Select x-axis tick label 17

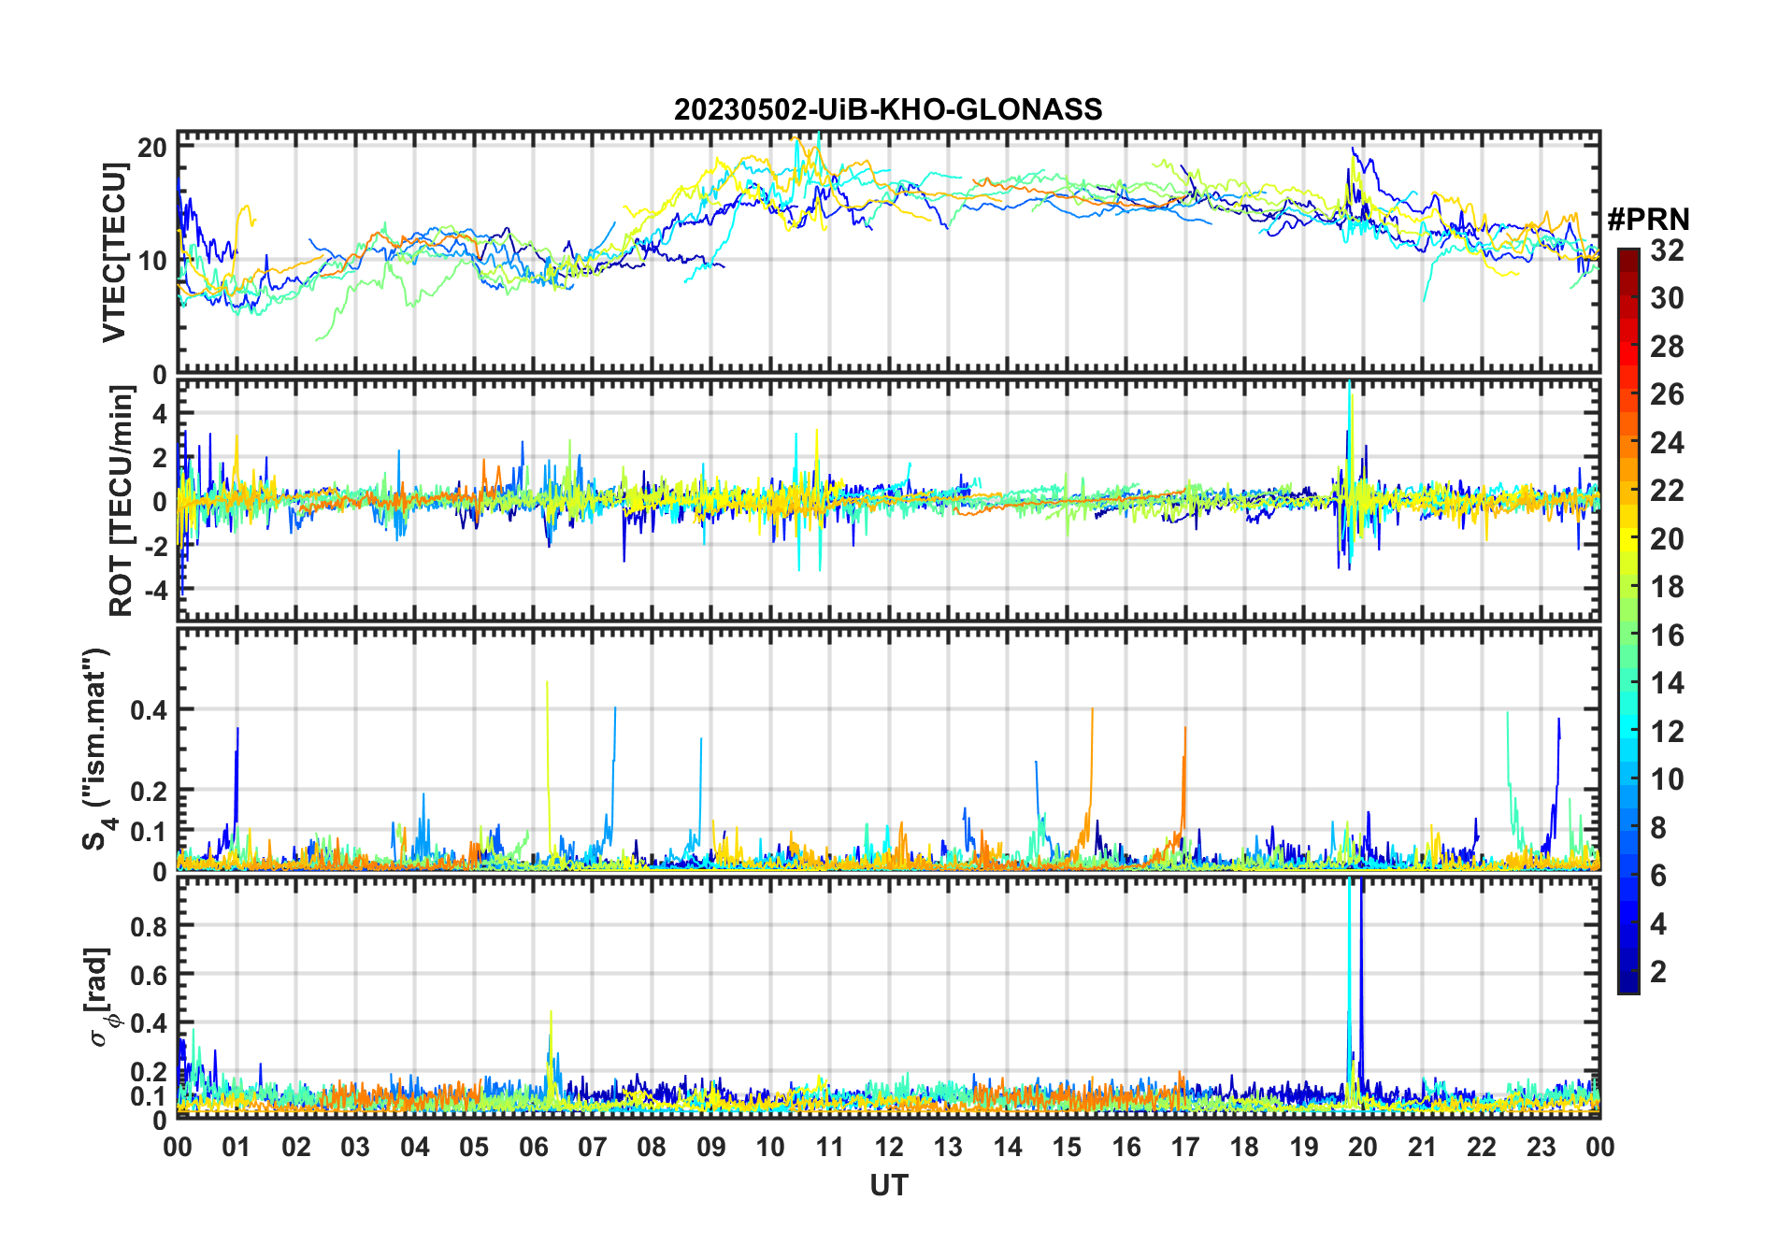tap(1185, 1147)
